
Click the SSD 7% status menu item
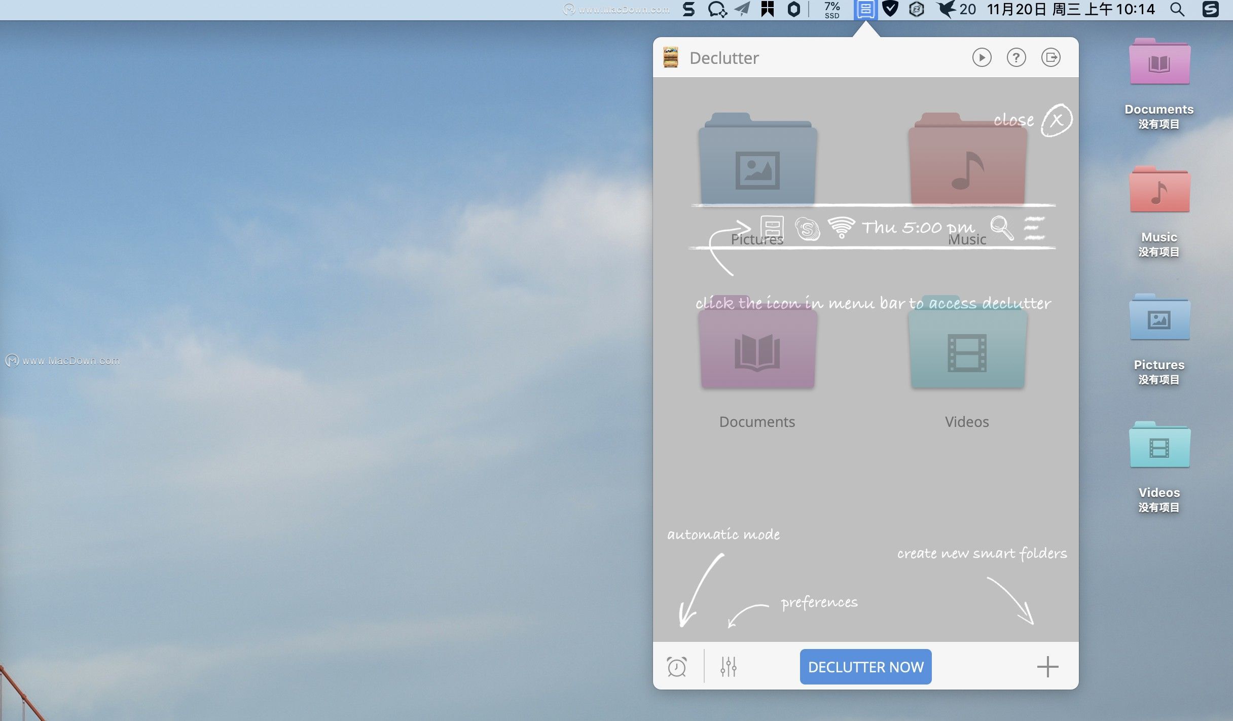click(832, 9)
